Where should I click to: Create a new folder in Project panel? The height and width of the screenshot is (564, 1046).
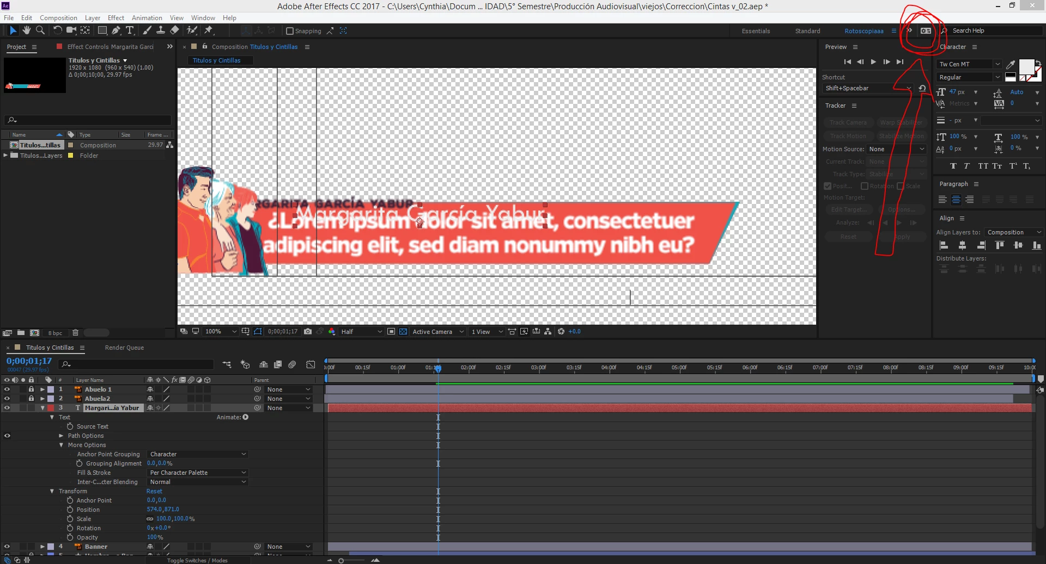(21, 332)
